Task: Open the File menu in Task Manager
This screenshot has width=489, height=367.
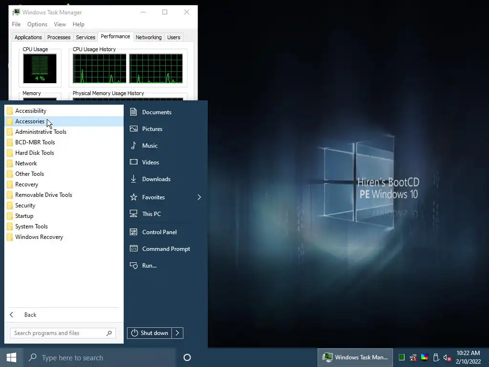Action: coord(16,24)
